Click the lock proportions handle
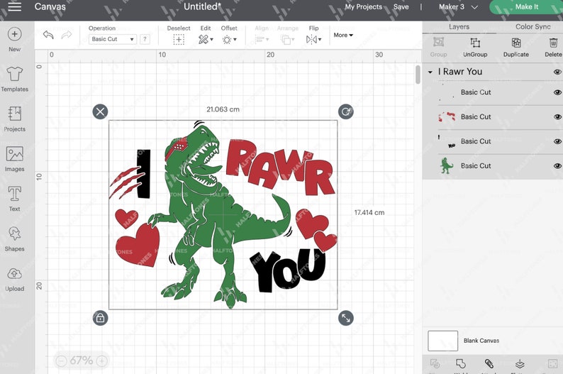The image size is (563, 374). (x=100, y=318)
